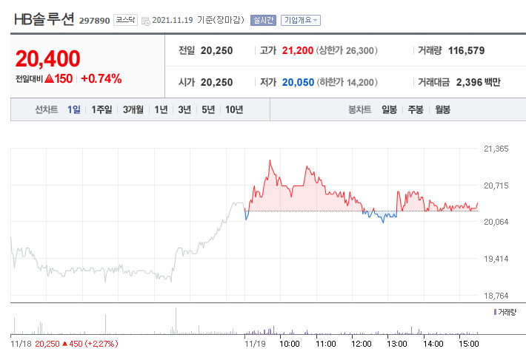Show the 월봉 monthly candle chart
This screenshot has height=360, width=526.
point(443,109)
